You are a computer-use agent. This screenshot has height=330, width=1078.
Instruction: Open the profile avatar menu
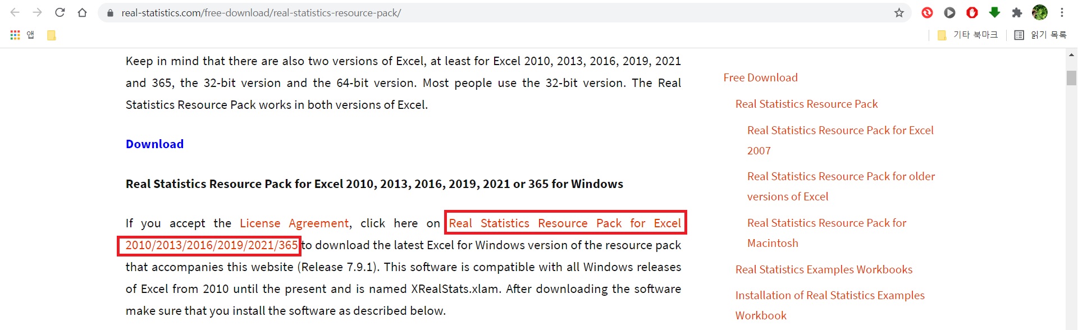(x=1039, y=12)
